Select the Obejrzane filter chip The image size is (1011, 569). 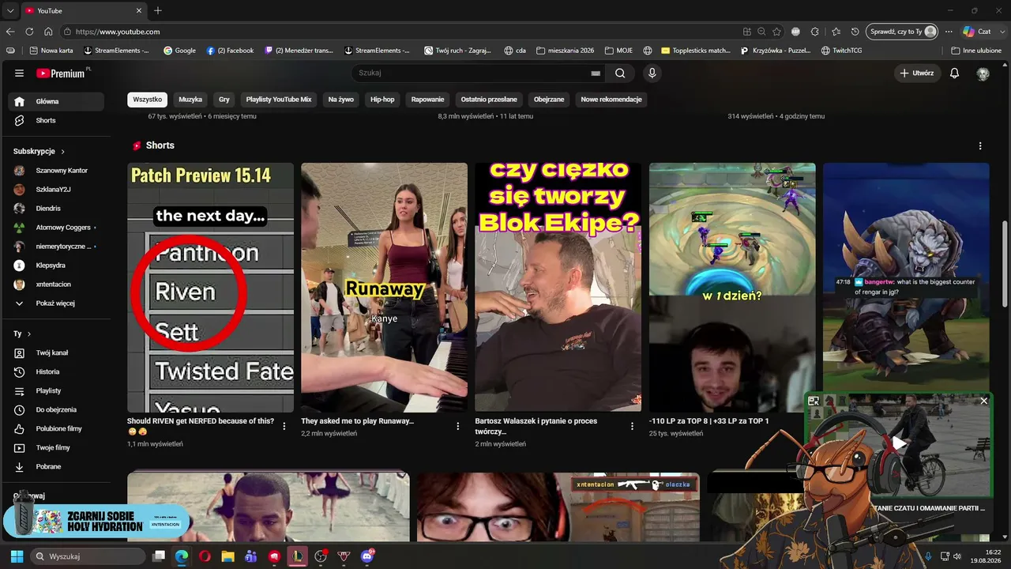pos(549,100)
